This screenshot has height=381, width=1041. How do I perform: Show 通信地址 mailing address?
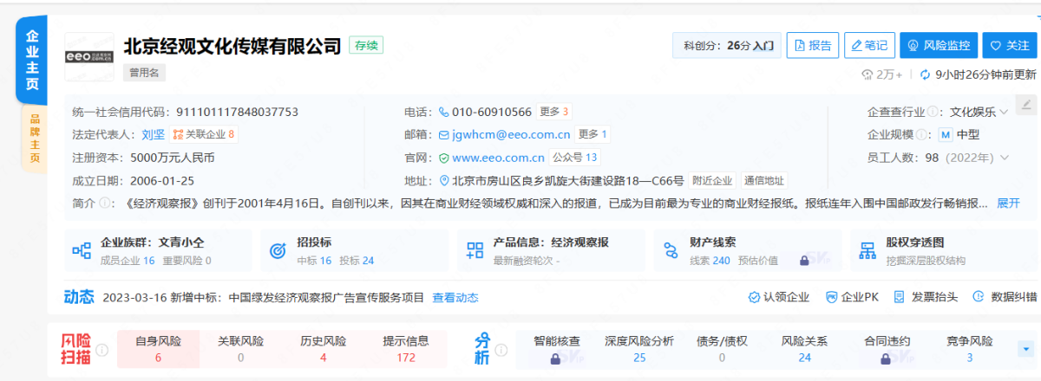click(x=763, y=181)
